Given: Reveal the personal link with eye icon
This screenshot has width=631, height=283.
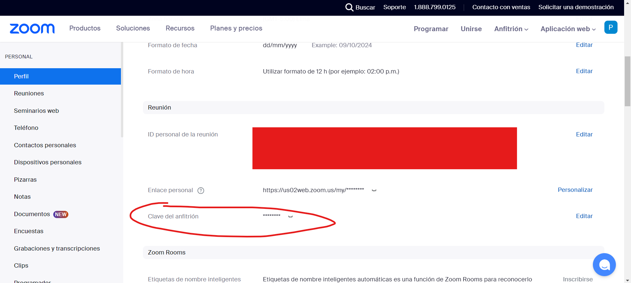Looking at the screenshot, I should coord(374,191).
